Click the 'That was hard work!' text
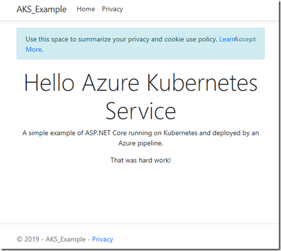281x251 pixels. (141, 160)
